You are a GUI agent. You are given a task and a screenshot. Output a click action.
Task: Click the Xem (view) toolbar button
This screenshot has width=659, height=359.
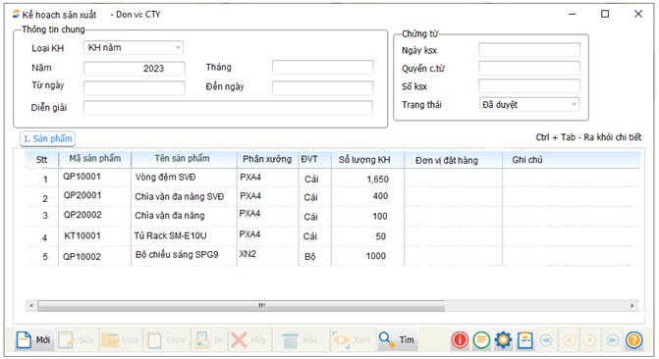click(x=353, y=339)
